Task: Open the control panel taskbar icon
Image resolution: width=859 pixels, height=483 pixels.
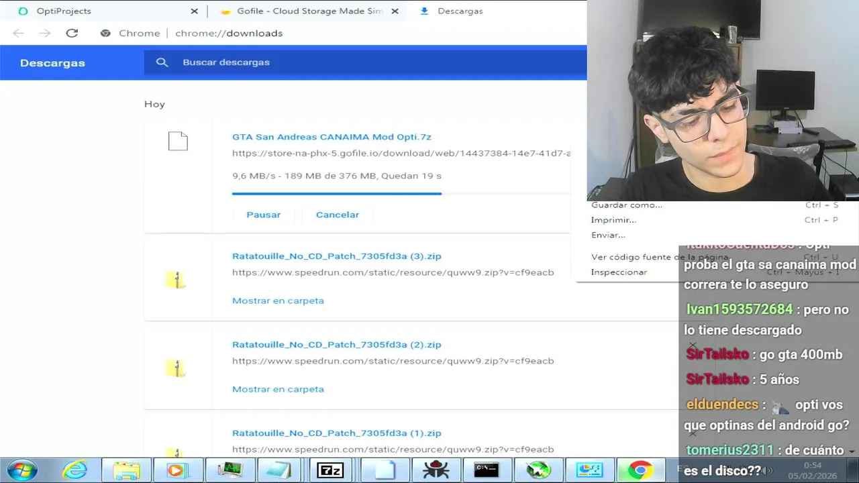Action: [x=589, y=470]
